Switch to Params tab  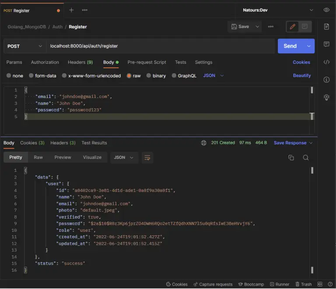14,62
